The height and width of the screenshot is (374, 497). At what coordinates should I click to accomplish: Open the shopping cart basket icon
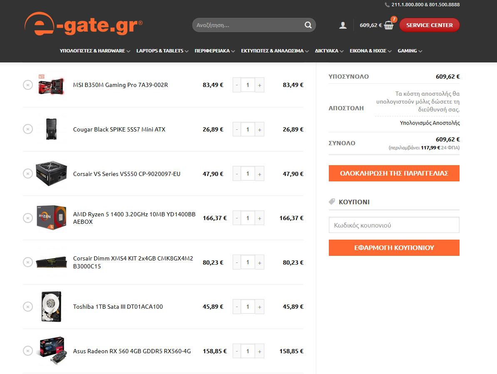(389, 25)
